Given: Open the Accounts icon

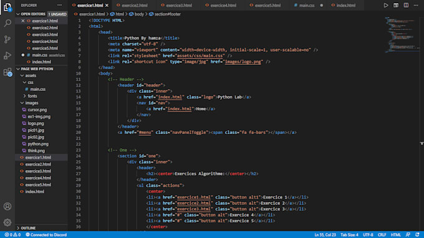Looking at the screenshot, I should (7, 206).
